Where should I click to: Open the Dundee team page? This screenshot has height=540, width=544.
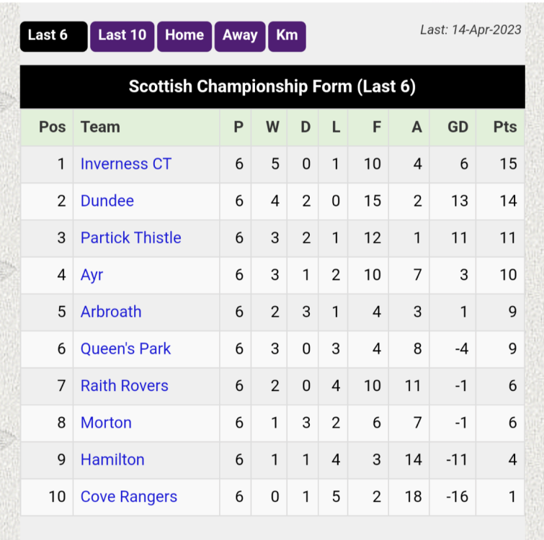pos(107,201)
